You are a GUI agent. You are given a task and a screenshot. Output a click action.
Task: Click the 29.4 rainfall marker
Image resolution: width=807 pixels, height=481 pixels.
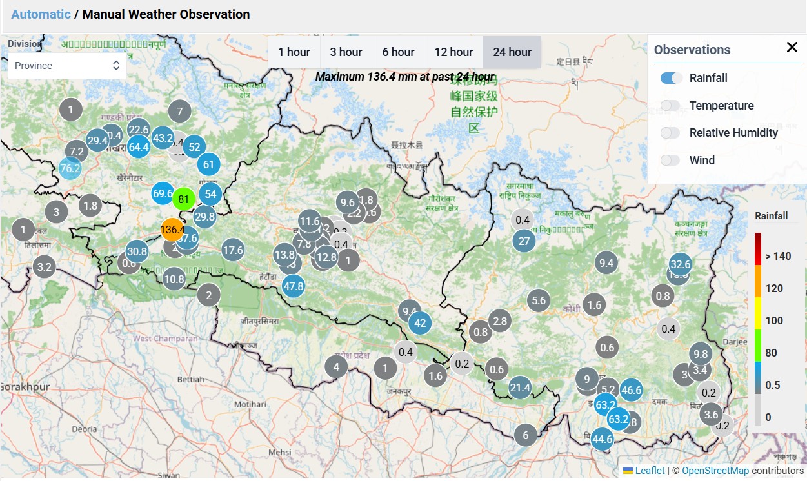tap(97, 140)
